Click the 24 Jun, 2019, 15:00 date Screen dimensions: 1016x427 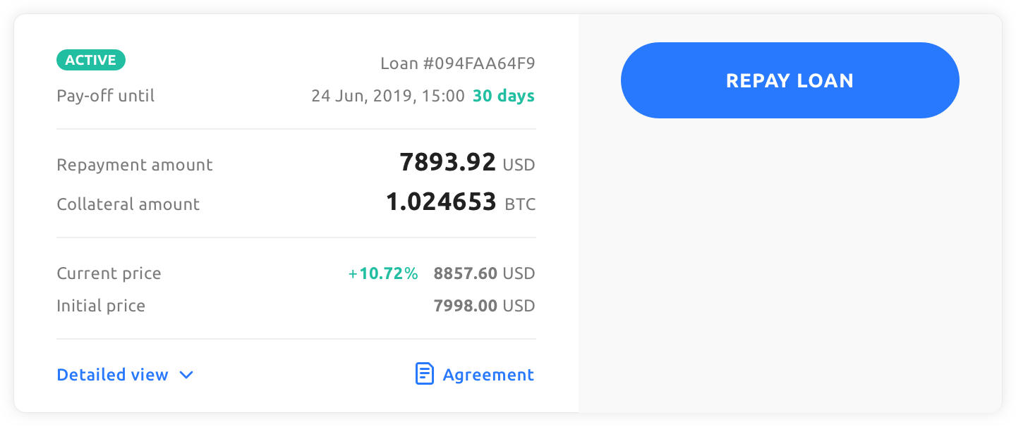click(388, 96)
